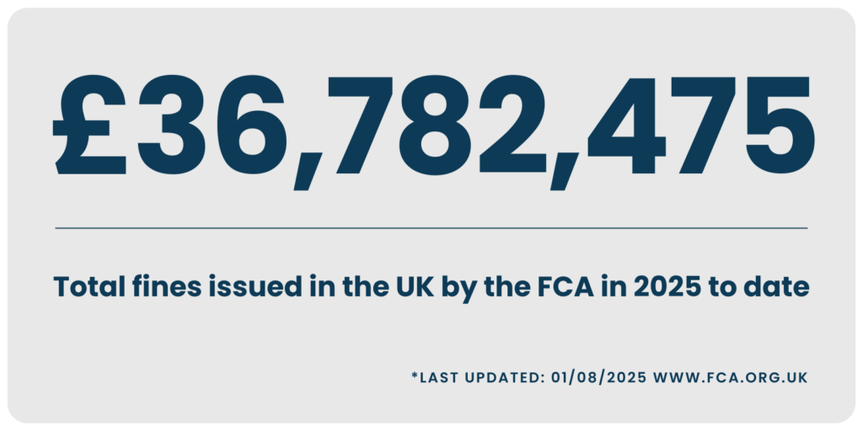Click the digits 475 in the total

click(701, 125)
